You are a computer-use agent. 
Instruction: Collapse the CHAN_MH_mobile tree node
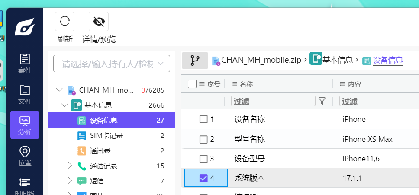tap(59, 90)
